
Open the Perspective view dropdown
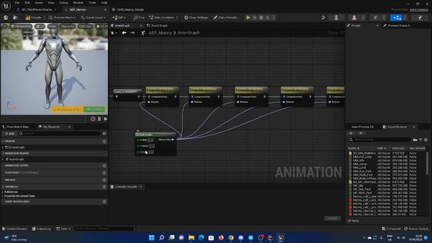21,26
